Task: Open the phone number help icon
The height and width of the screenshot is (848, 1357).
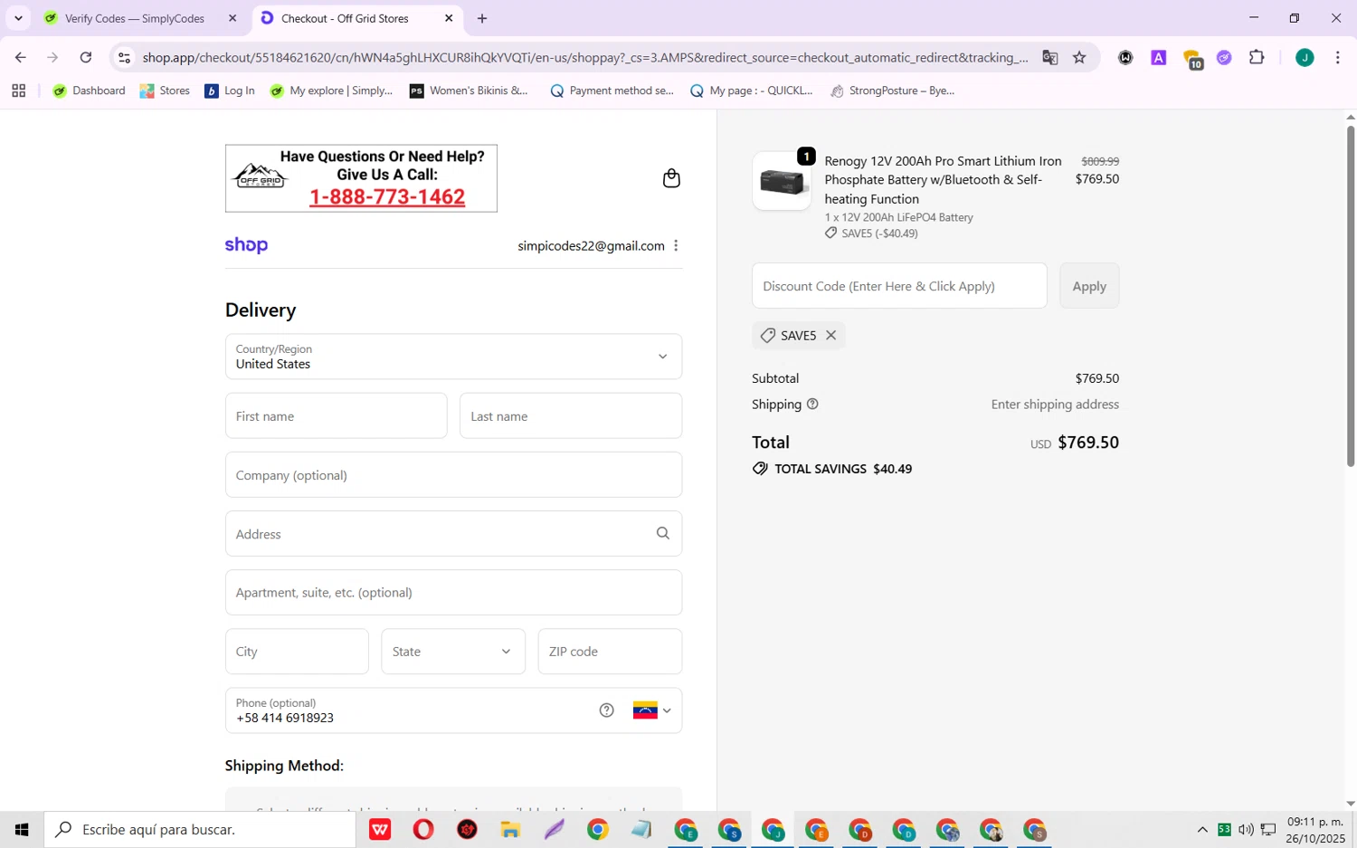Action: point(607,710)
